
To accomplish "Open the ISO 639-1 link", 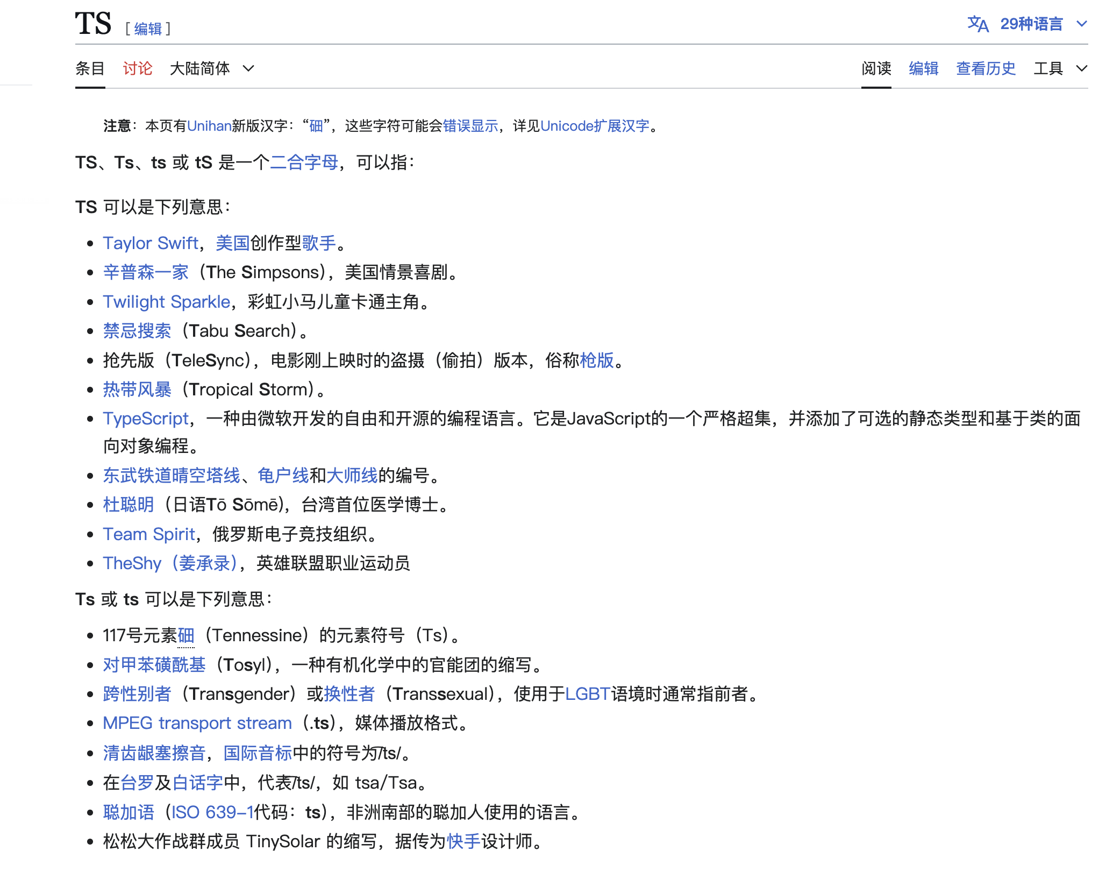I will (x=212, y=812).
